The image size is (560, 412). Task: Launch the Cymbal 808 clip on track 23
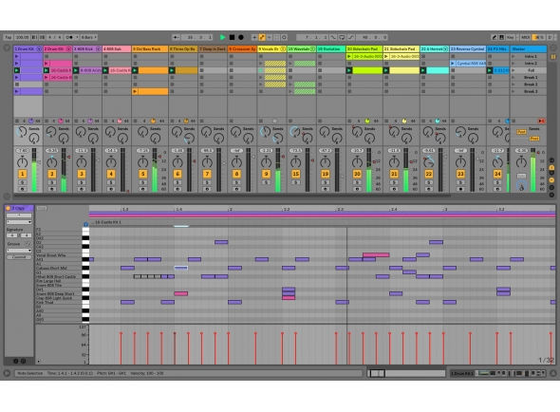[453, 64]
